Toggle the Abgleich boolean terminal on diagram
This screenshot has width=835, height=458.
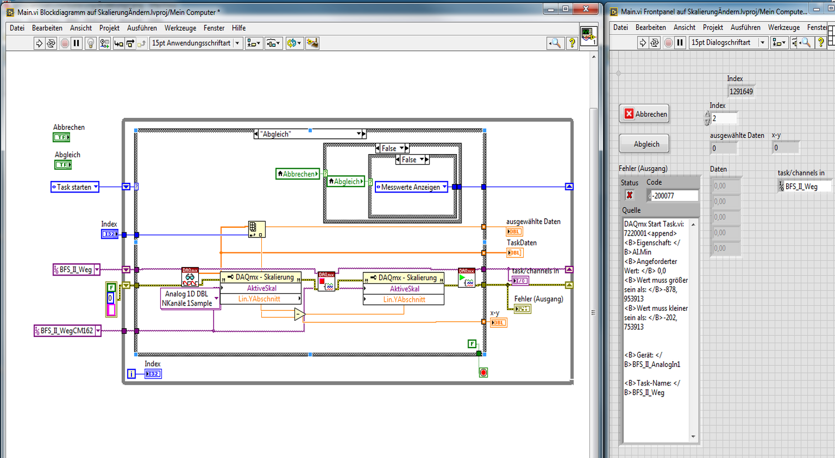(x=63, y=165)
